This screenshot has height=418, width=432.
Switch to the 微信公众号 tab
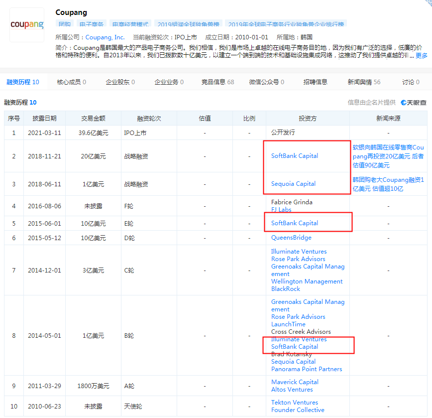click(267, 82)
